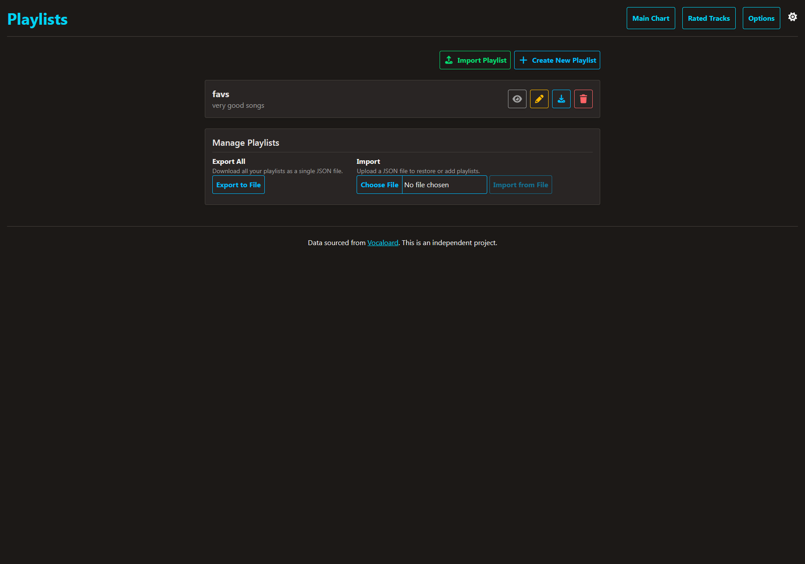Export all playlists to file
Image resolution: width=805 pixels, height=564 pixels.
point(238,185)
